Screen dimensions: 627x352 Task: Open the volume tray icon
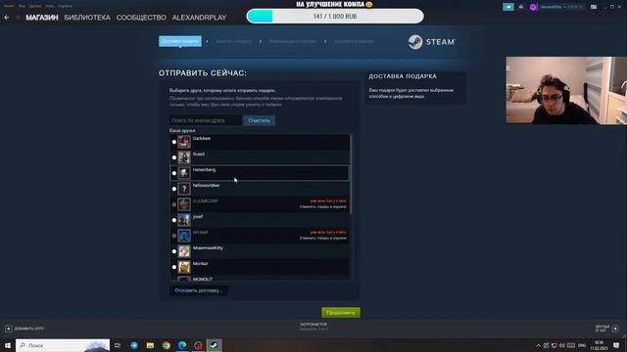point(561,345)
